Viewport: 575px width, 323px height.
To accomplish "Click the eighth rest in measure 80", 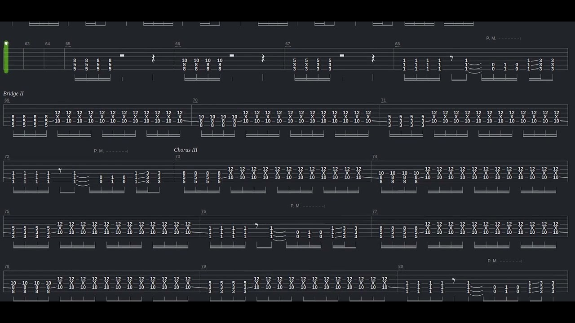I will 454,281.
